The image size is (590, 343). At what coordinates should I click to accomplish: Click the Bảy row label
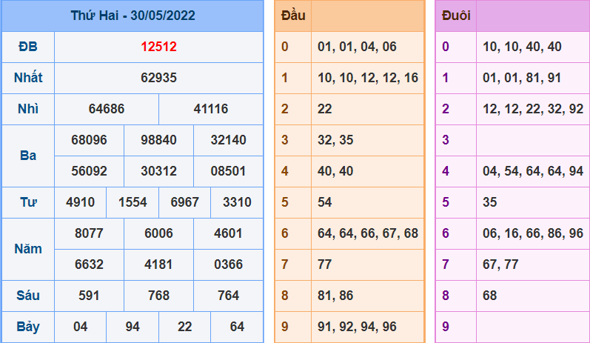point(28,327)
